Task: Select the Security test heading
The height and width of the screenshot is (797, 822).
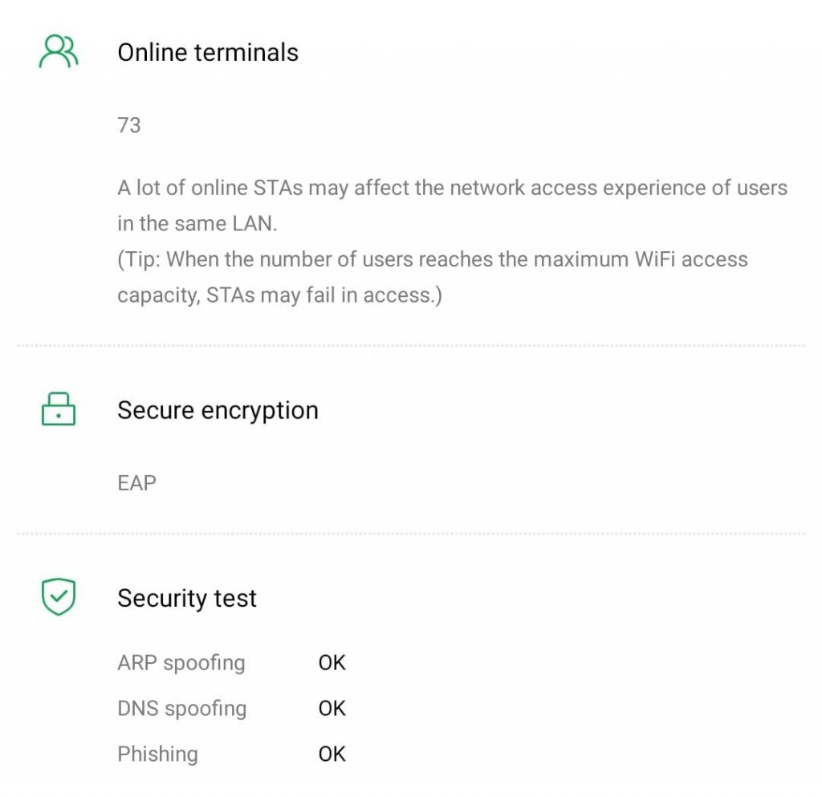Action: (187, 598)
